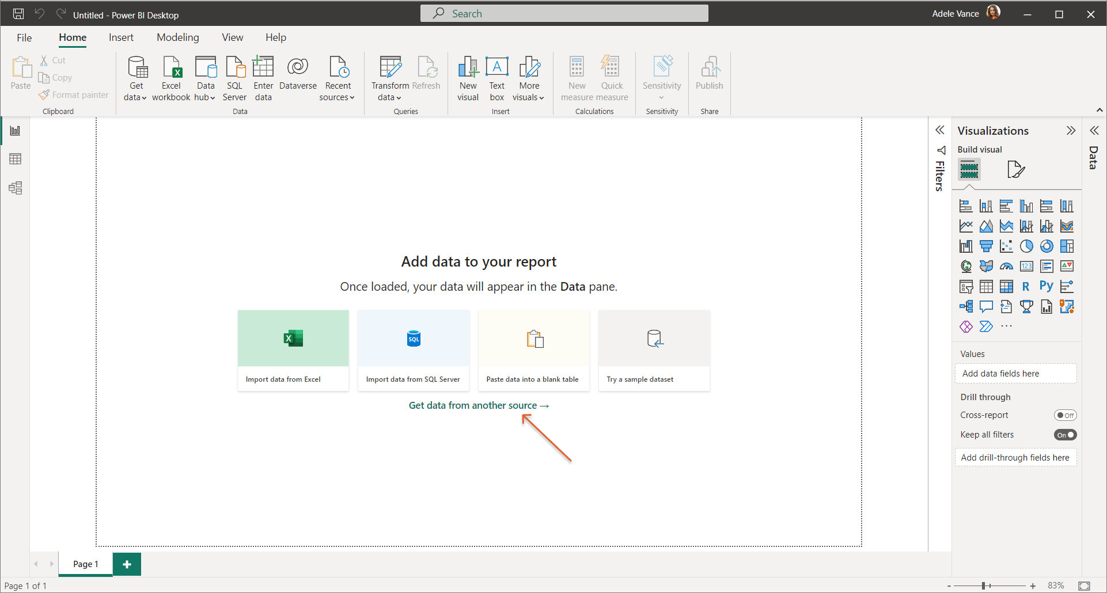Select the Card visual showing 123

1026,266
